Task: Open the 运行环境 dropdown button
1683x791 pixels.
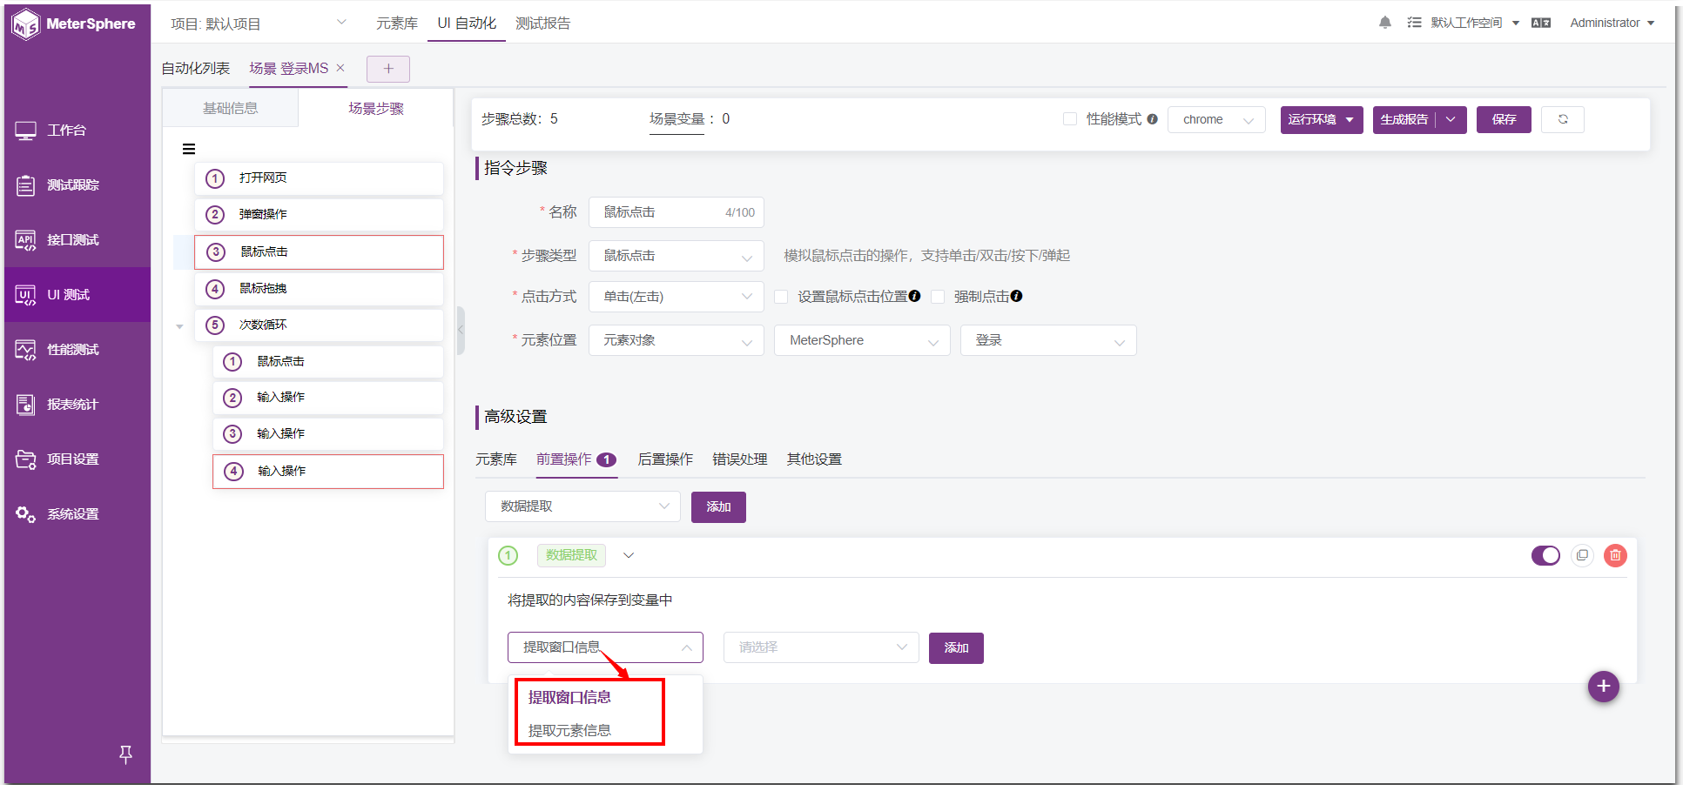Action: pyautogui.click(x=1322, y=119)
